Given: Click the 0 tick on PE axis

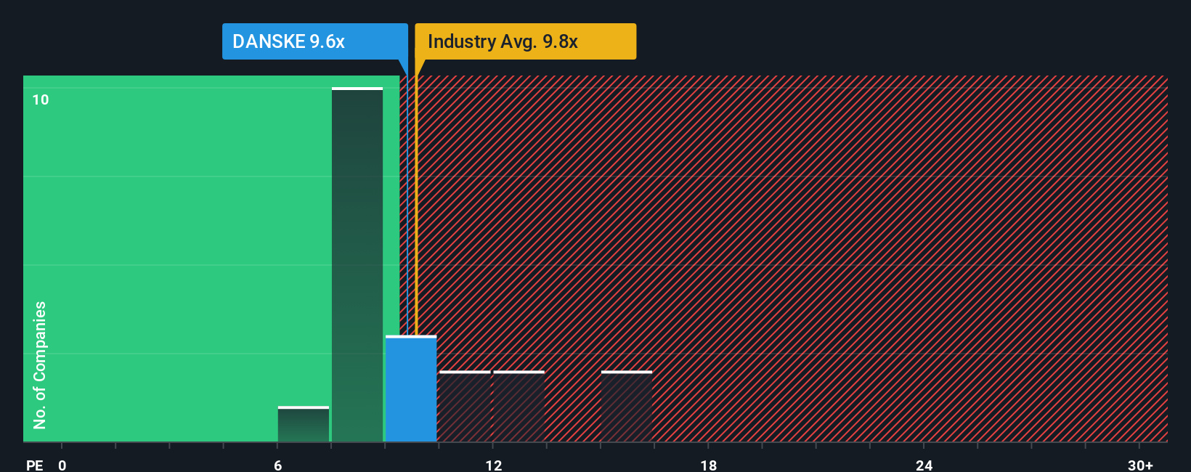Looking at the screenshot, I should (62, 465).
